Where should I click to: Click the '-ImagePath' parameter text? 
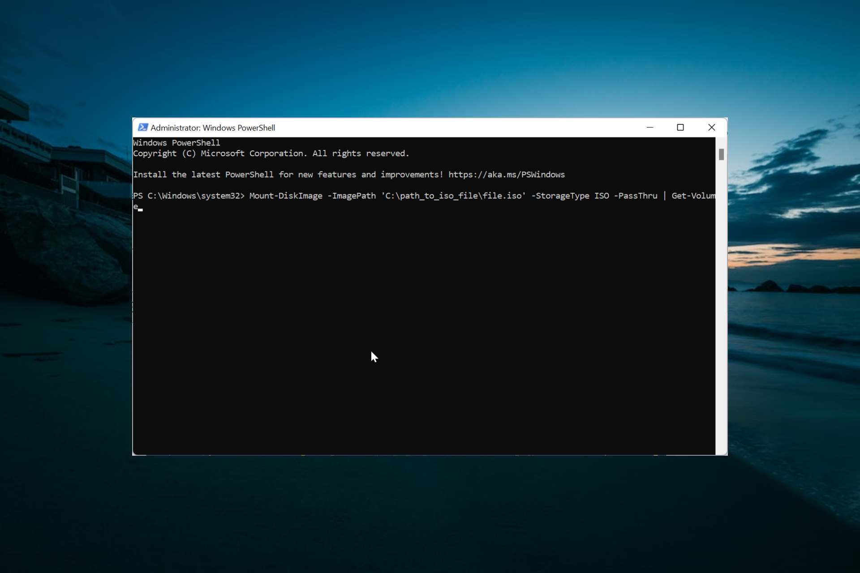pyautogui.click(x=352, y=196)
